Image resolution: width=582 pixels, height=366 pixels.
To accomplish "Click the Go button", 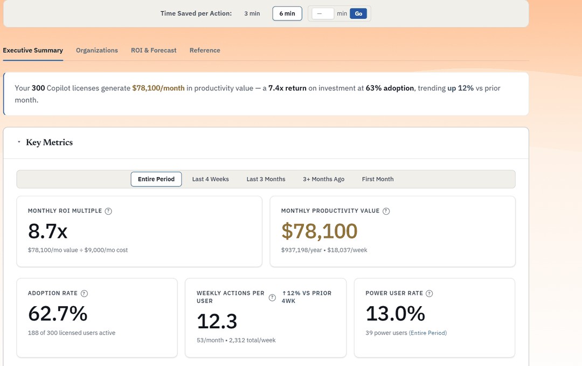I will pos(358,13).
